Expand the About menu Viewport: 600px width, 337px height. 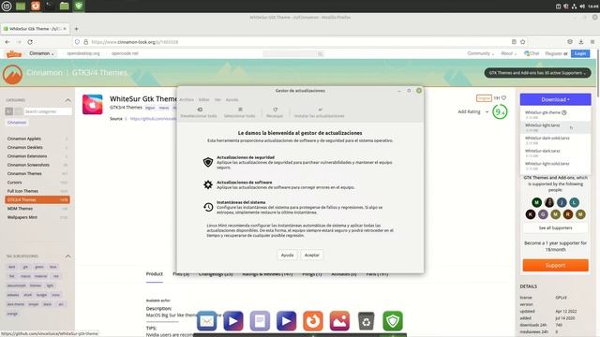[x=508, y=53]
